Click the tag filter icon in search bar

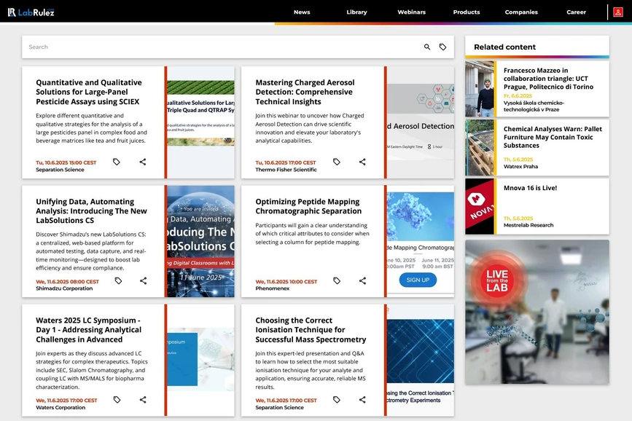442,47
